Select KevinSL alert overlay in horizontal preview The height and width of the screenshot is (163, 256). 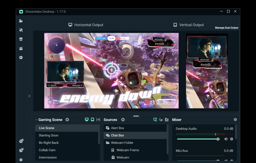160,43
